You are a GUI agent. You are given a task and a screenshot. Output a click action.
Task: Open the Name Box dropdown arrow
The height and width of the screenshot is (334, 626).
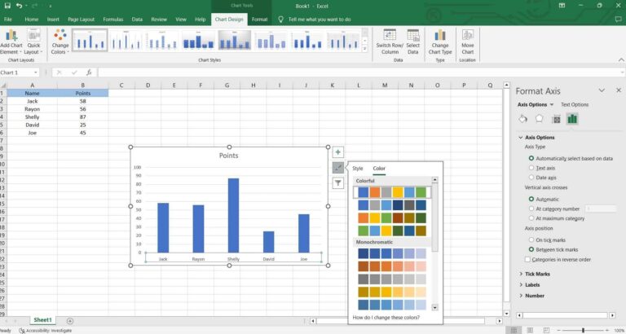click(36, 73)
